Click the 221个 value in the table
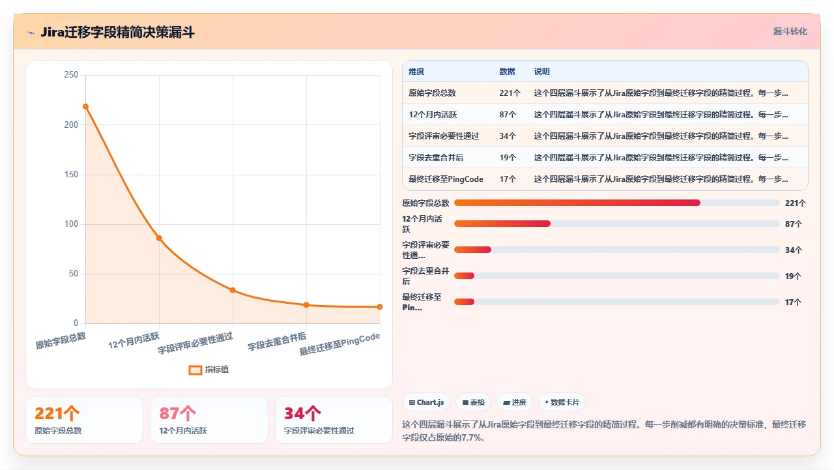This screenshot has height=470, width=834. pyautogui.click(x=510, y=93)
